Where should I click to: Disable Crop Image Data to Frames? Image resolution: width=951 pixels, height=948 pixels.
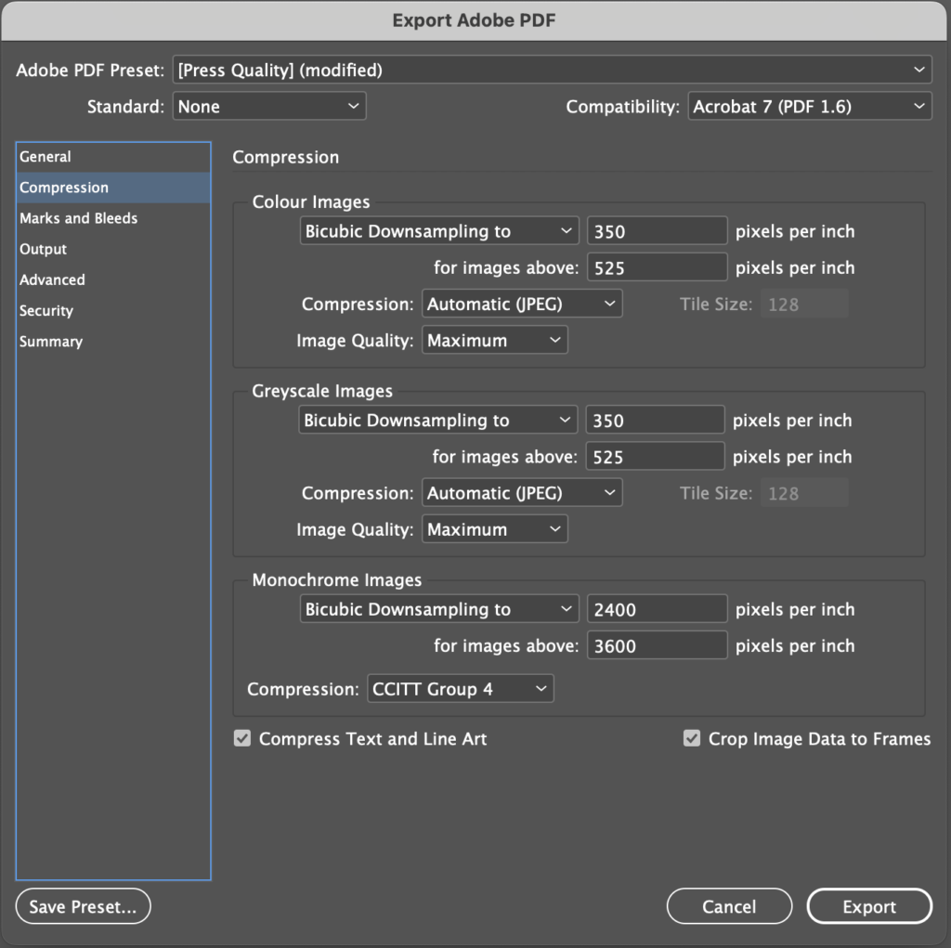tap(692, 738)
